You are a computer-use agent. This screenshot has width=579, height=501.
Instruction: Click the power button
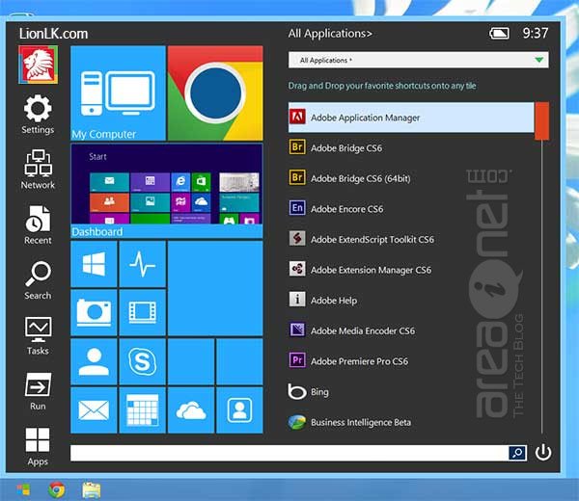tap(543, 452)
